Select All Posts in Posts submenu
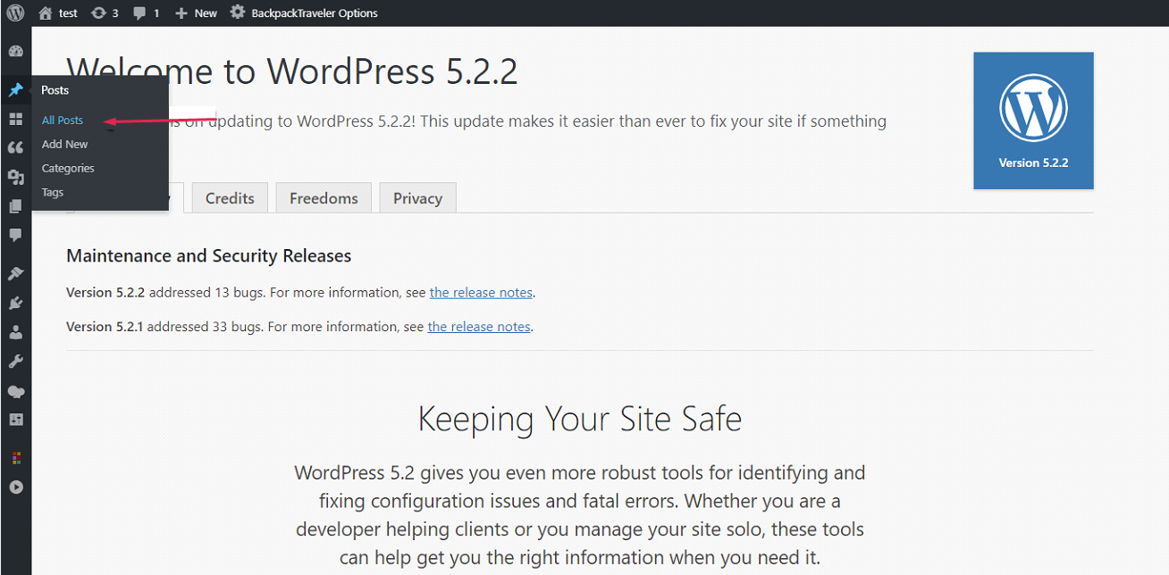This screenshot has width=1169, height=575. [x=63, y=121]
